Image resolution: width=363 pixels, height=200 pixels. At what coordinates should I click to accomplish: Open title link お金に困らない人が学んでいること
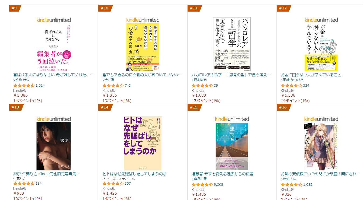click(311, 75)
